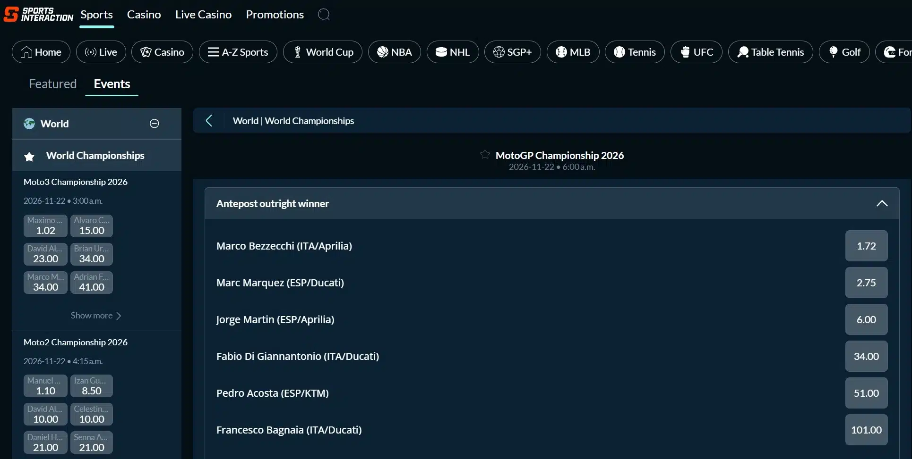Favorite MotoGP Championship 2026 star
Viewport: 912px width, 459px height.
click(x=485, y=154)
